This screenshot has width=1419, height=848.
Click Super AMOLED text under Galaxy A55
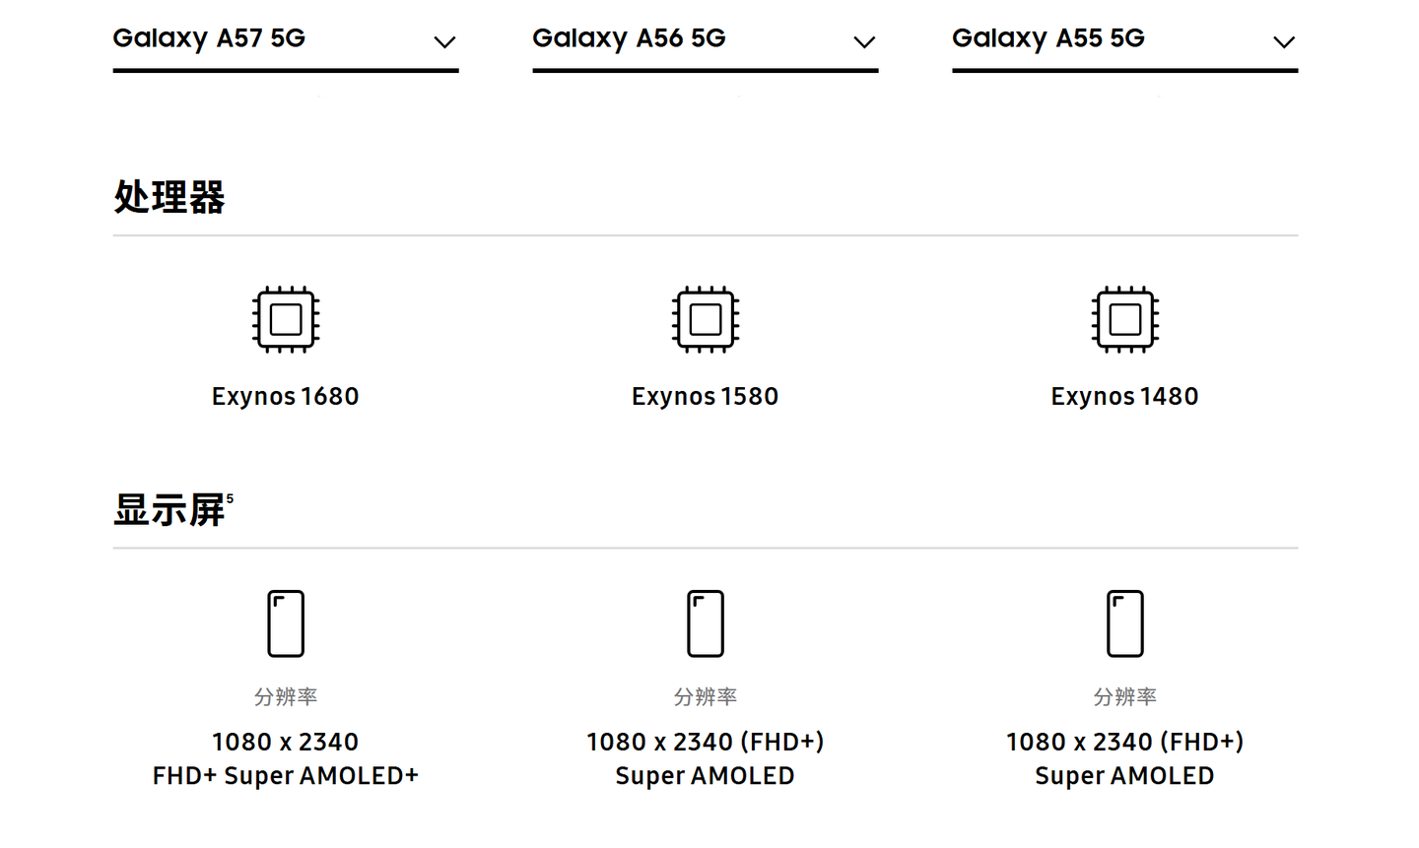pos(1125,776)
